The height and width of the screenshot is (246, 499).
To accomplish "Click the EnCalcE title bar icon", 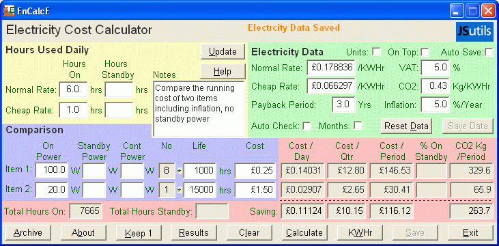I will click(10, 10).
